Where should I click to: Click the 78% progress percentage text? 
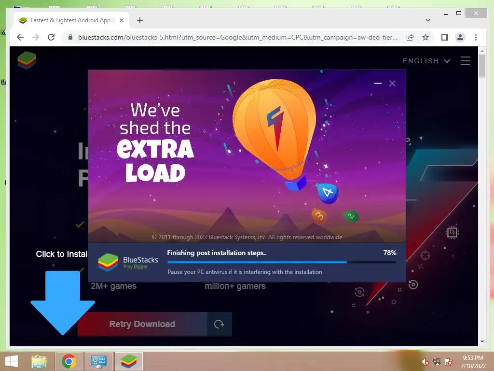390,253
